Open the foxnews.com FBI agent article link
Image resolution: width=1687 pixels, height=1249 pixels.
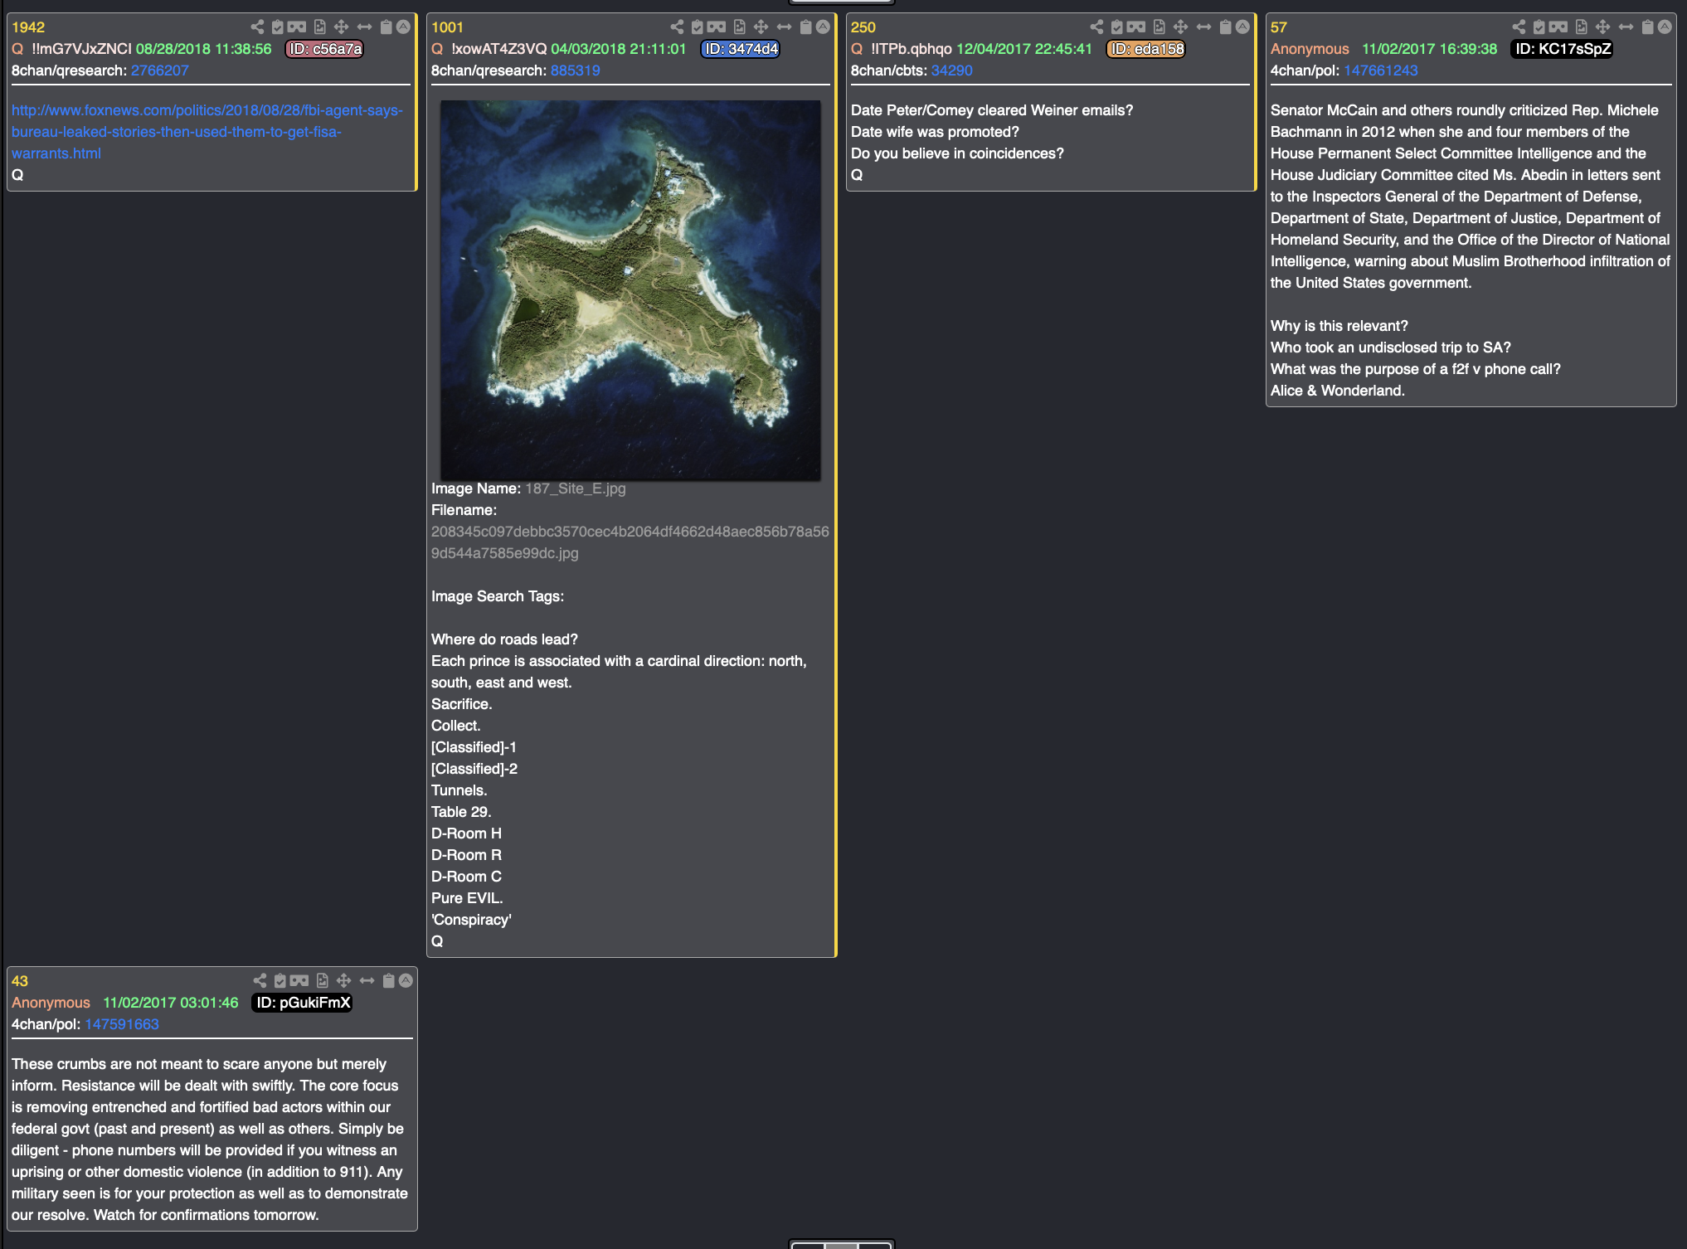(x=207, y=132)
